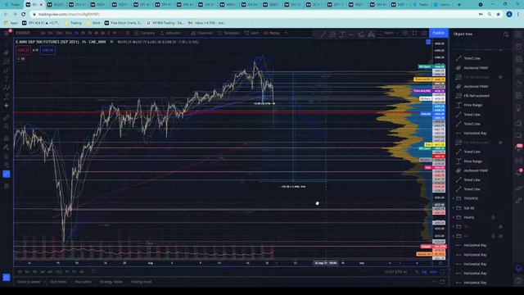Switch to the first browser tab
This screenshot has width=524, height=295.
pyautogui.click(x=12, y=4)
